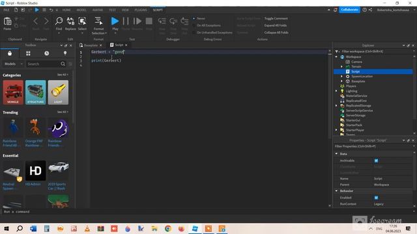417x234 pixels.
Task: Click the Collaborate button
Action: pos(349,10)
